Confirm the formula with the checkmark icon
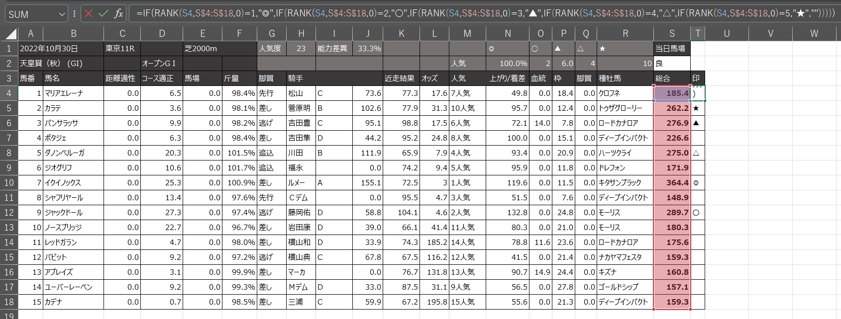 tap(104, 13)
